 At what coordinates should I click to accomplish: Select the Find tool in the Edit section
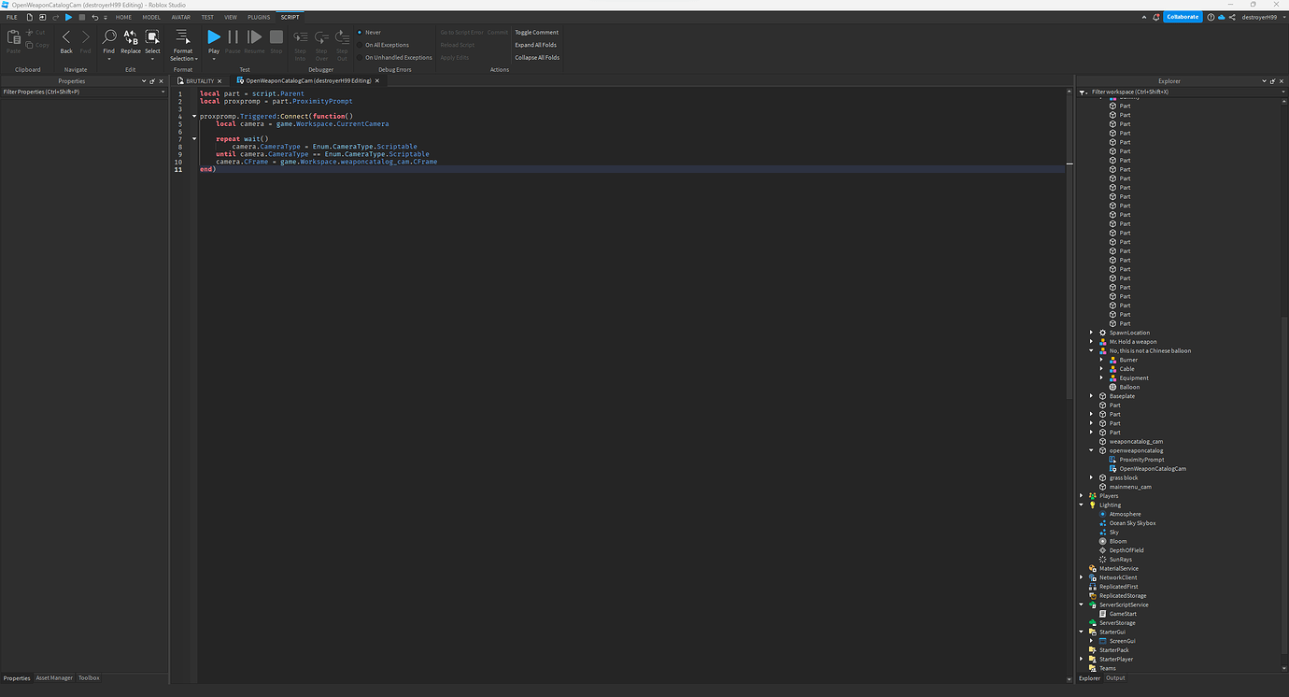(x=108, y=37)
